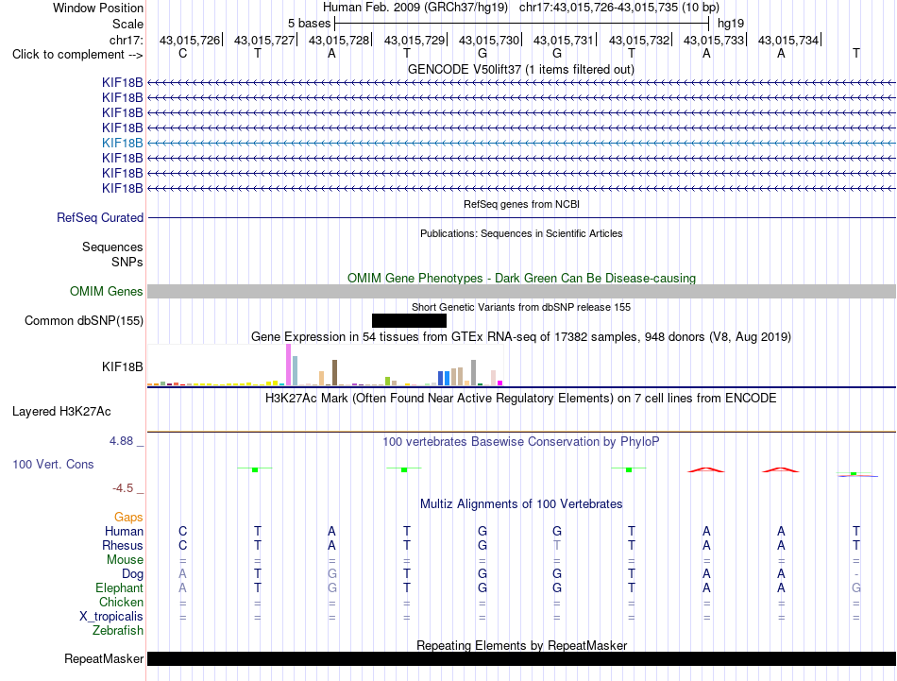Click the 'Click to complement -->' label
Image resolution: width=897 pixels, height=681 pixels.
coord(77,55)
